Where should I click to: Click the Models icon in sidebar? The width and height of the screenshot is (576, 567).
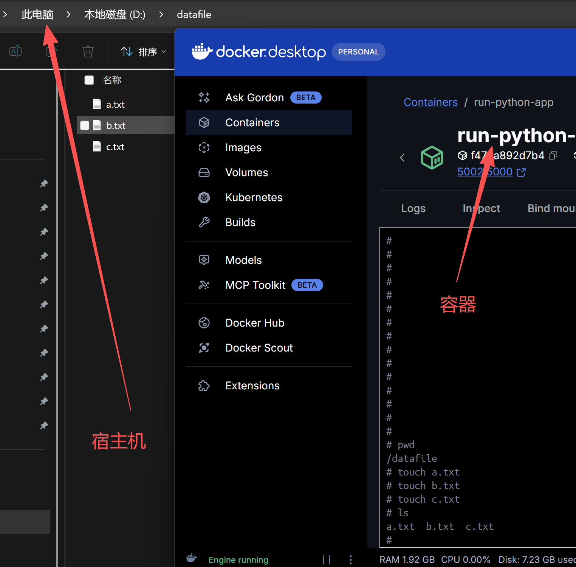[204, 260]
